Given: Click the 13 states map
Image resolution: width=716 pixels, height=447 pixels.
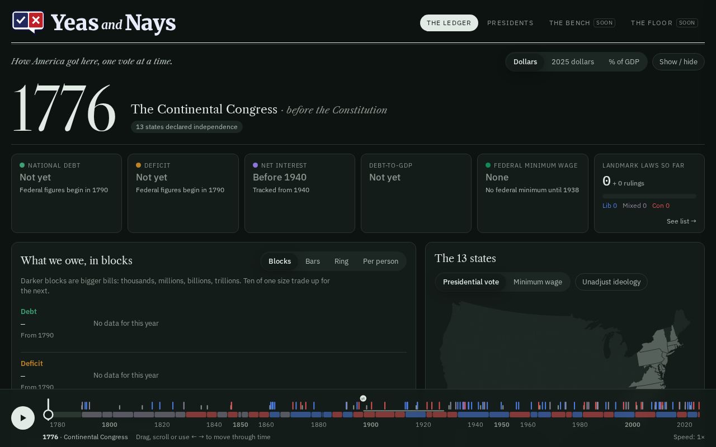Looking at the screenshot, I should coord(565,345).
